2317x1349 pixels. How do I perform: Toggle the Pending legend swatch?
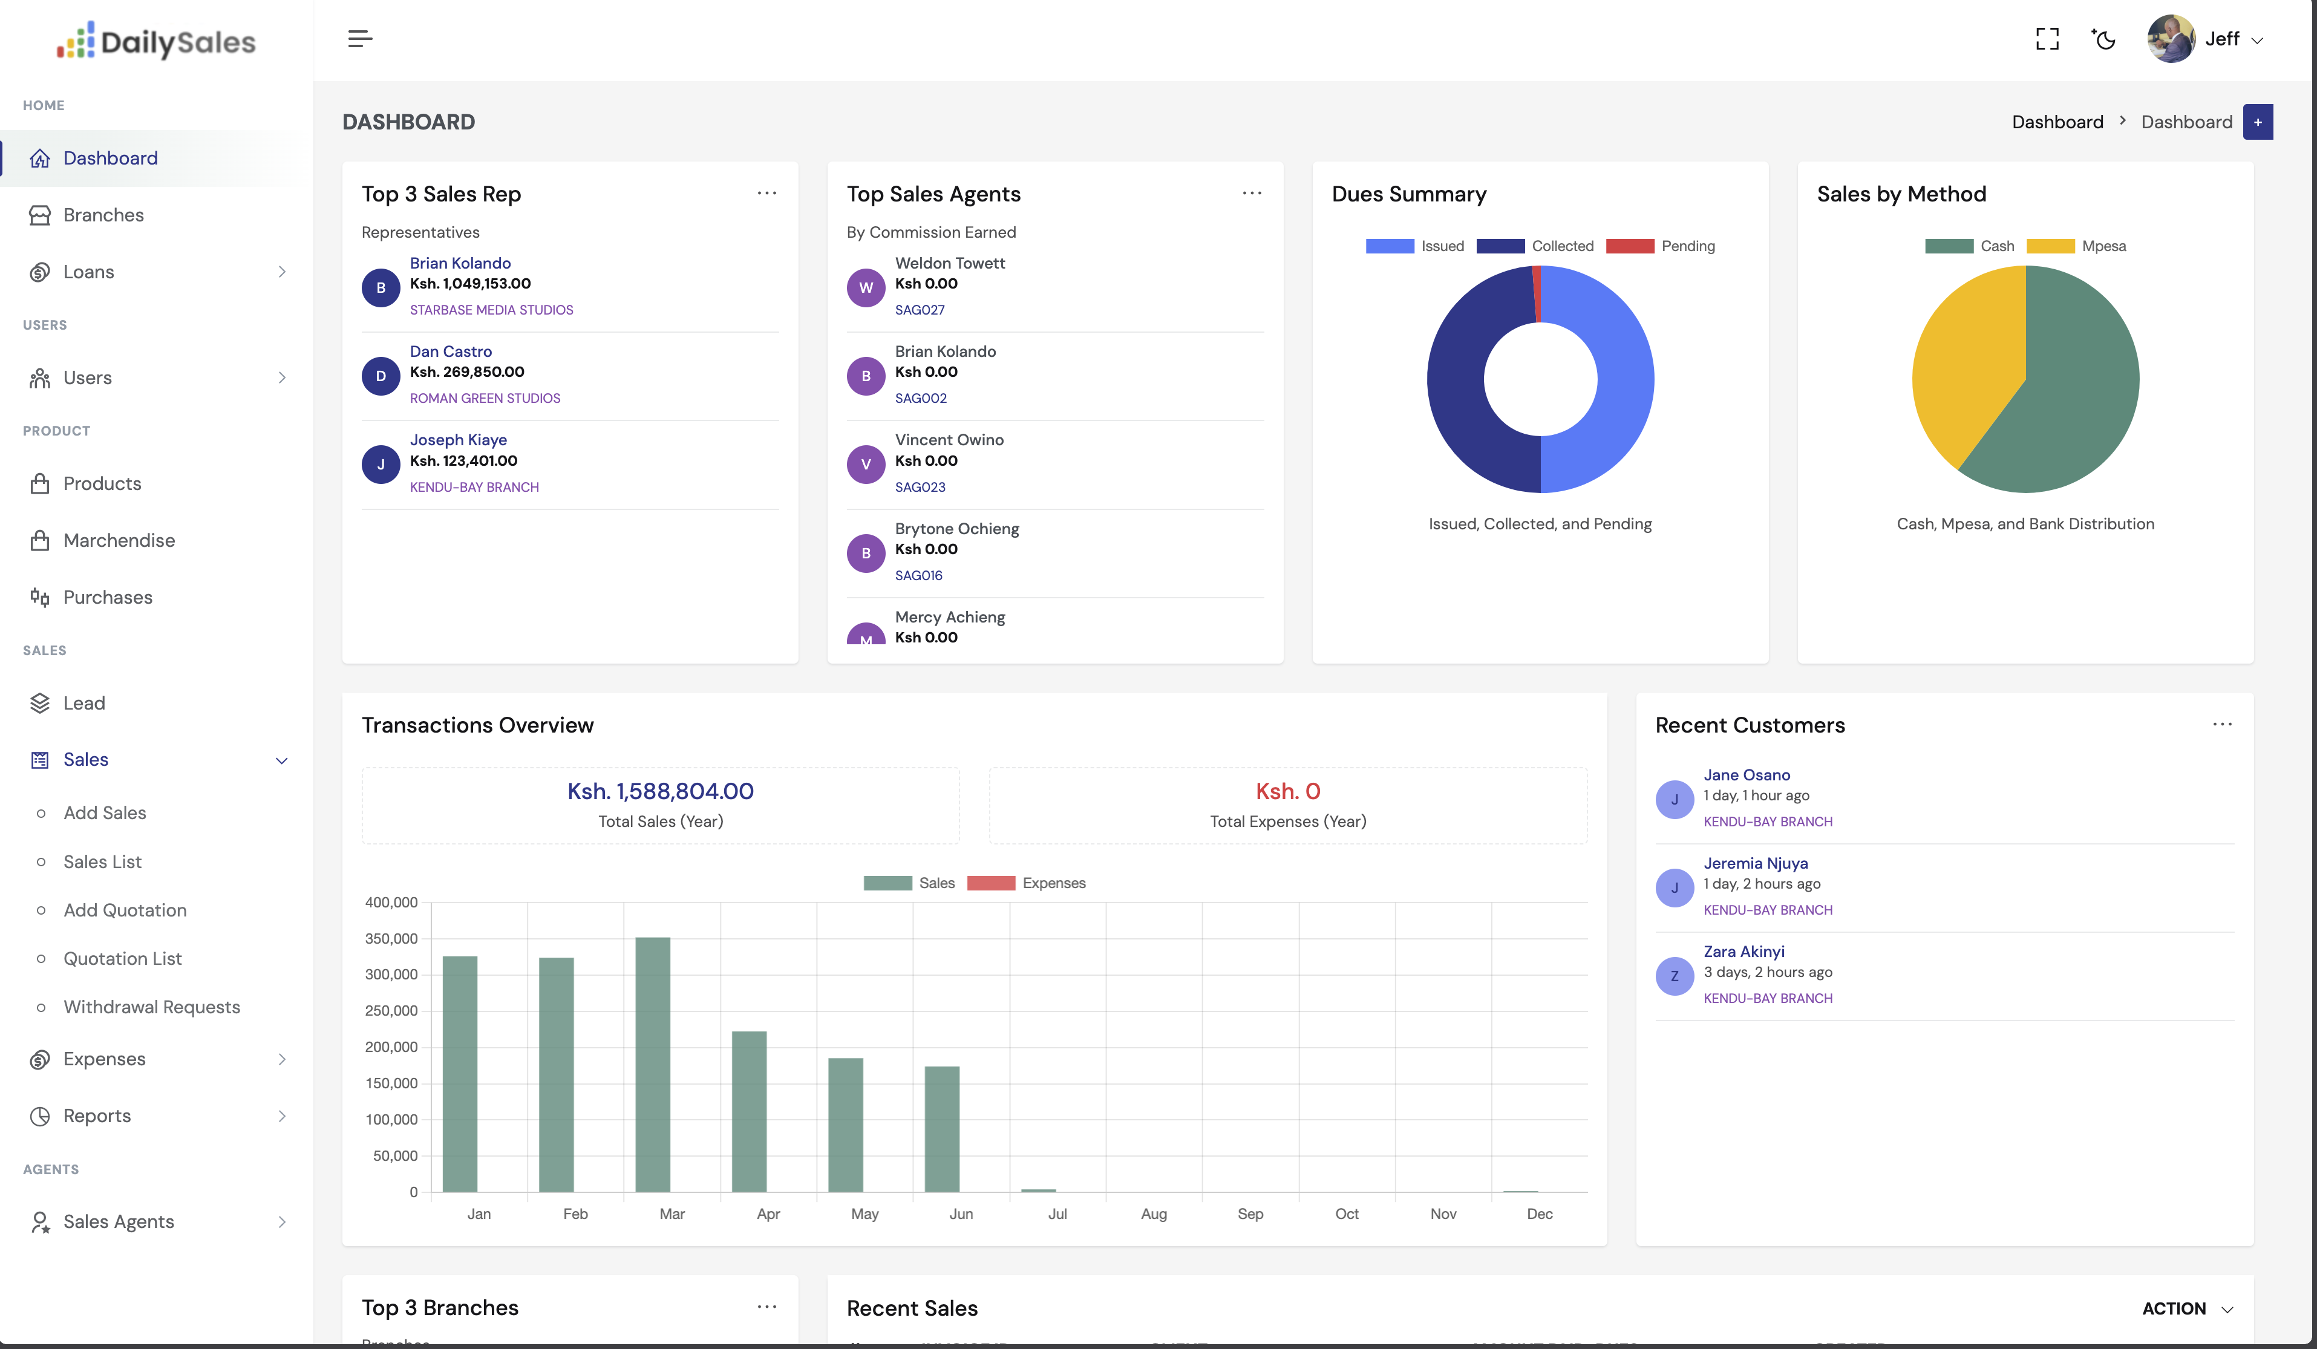pos(1629,246)
